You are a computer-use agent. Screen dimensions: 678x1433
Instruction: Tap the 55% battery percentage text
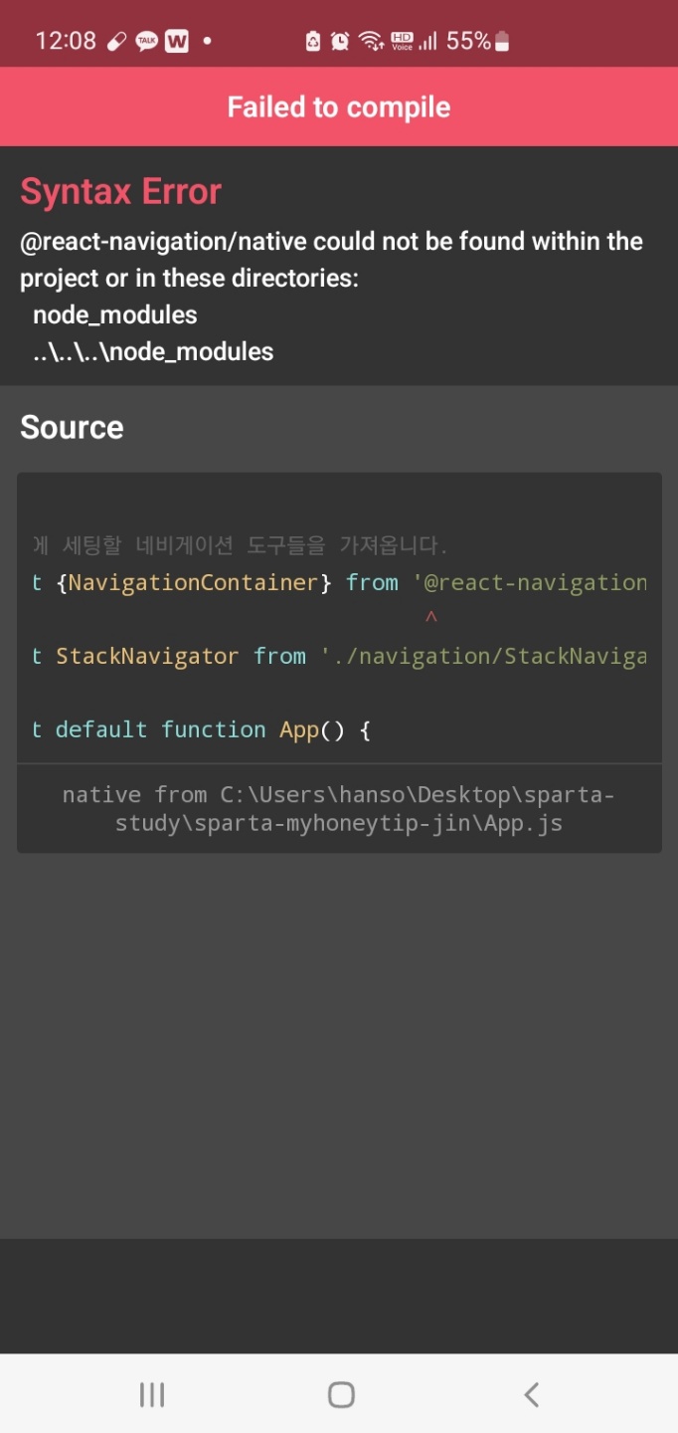point(468,41)
